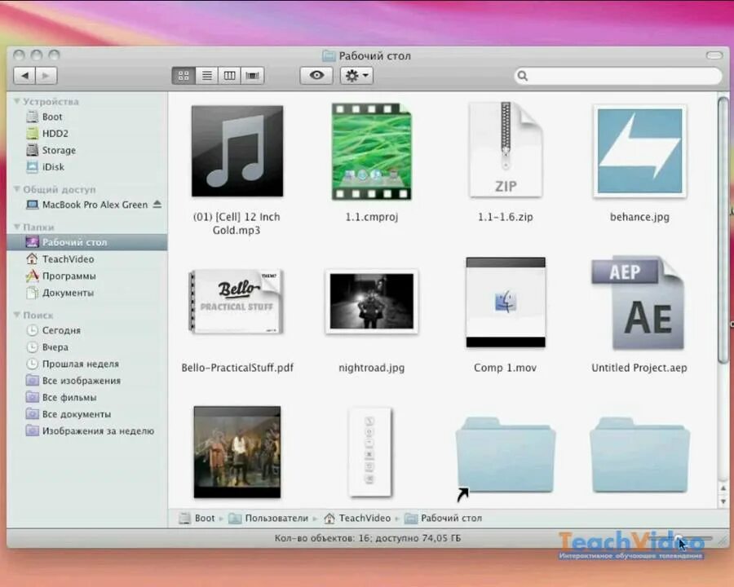This screenshot has height=587, width=734.
Task: Select the last plain folder icon
Action: pyautogui.click(x=640, y=455)
